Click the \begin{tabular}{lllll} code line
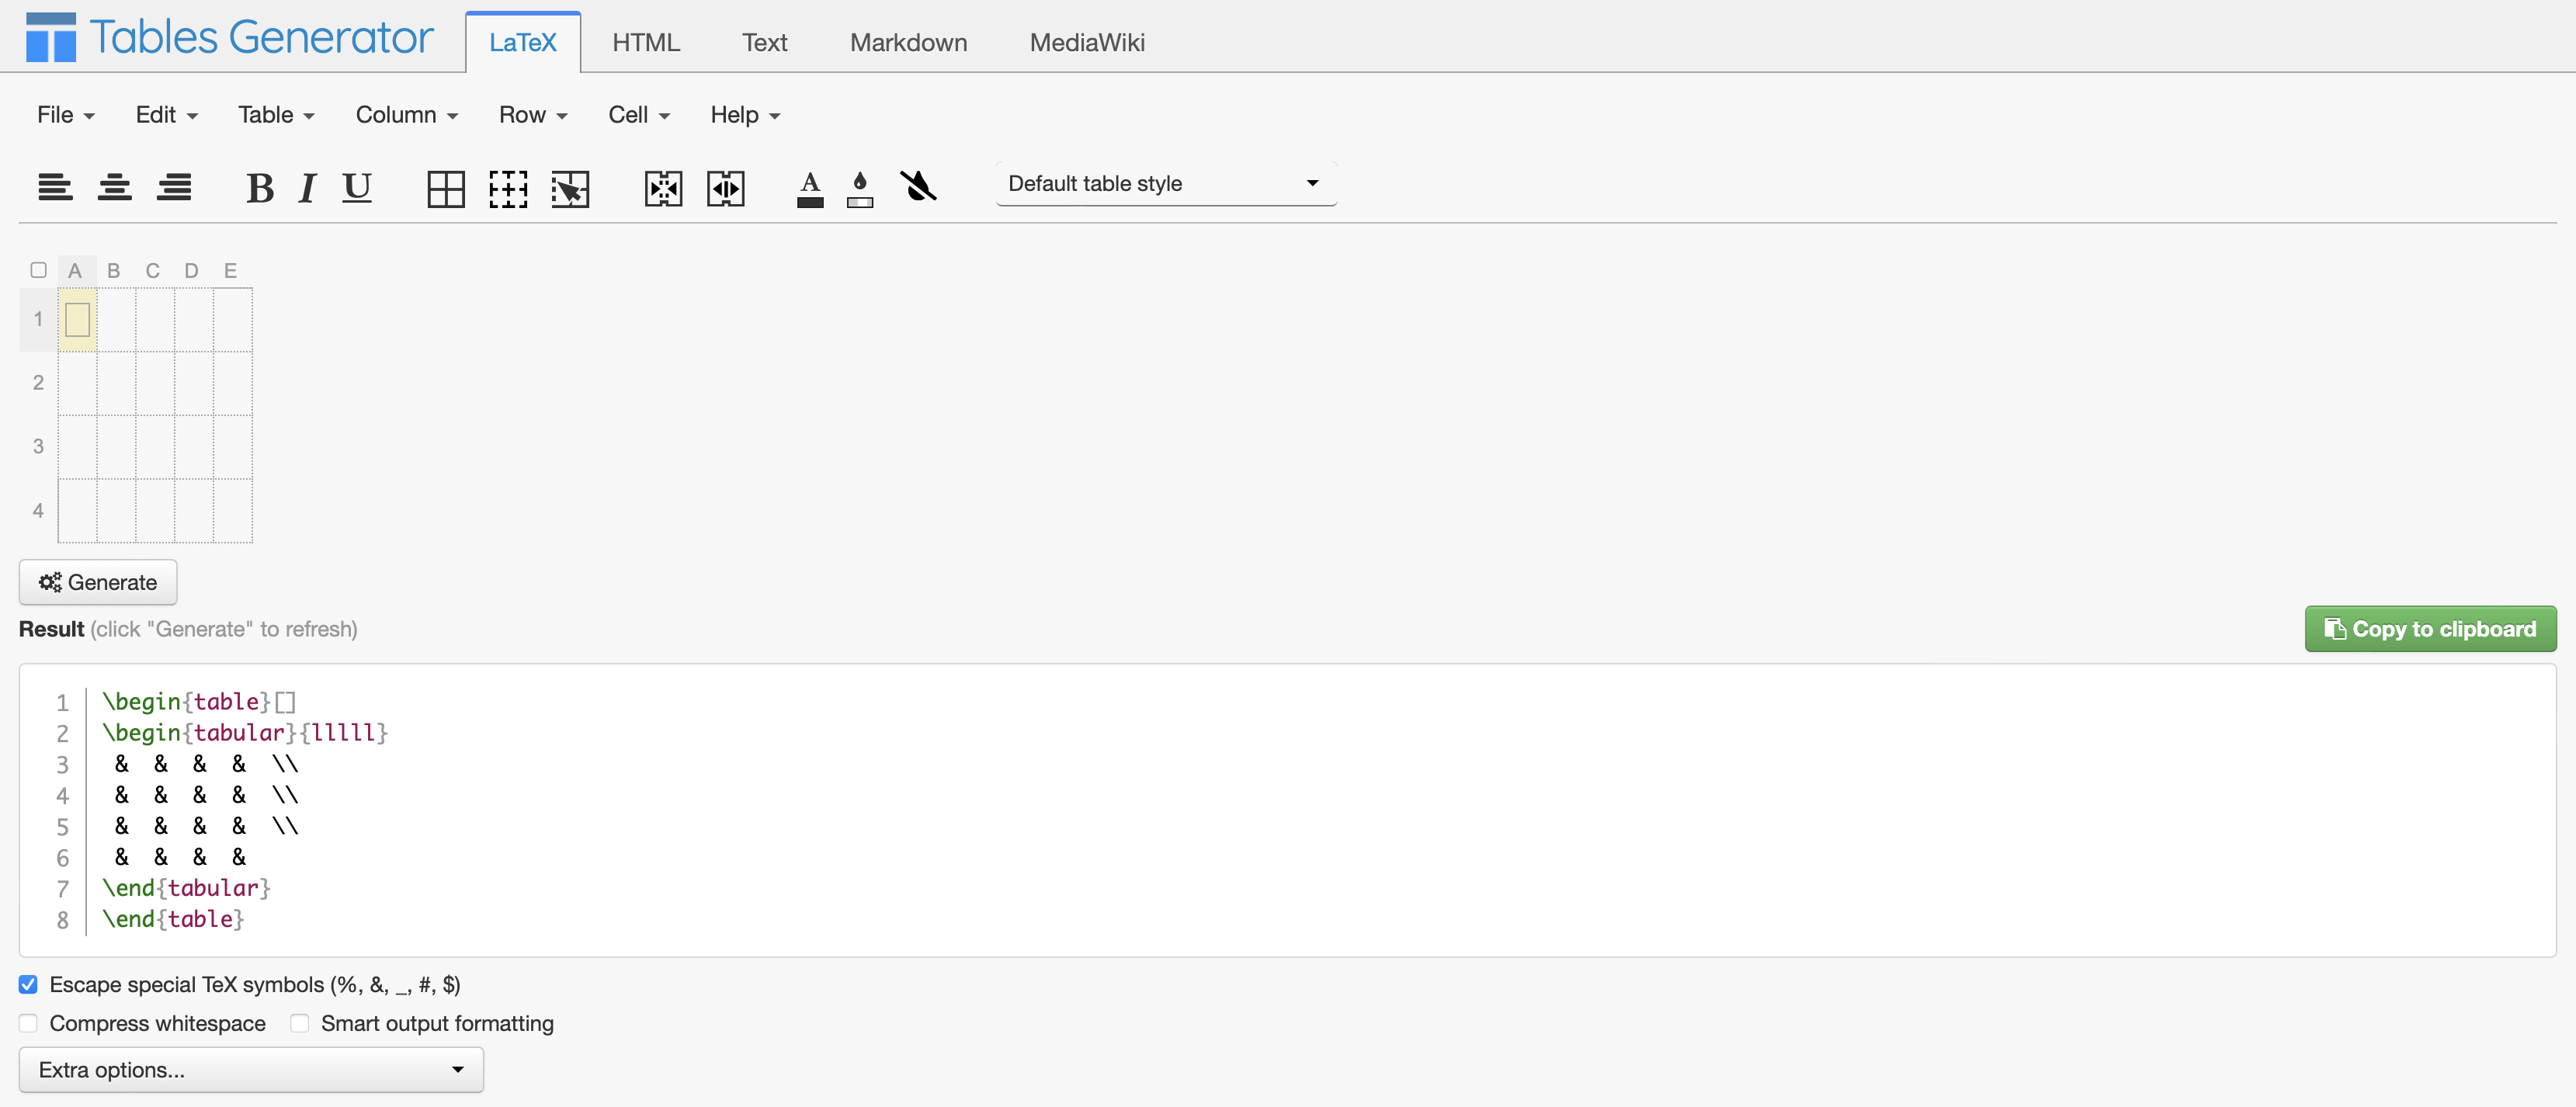This screenshot has height=1107, width=2576. click(x=245, y=733)
